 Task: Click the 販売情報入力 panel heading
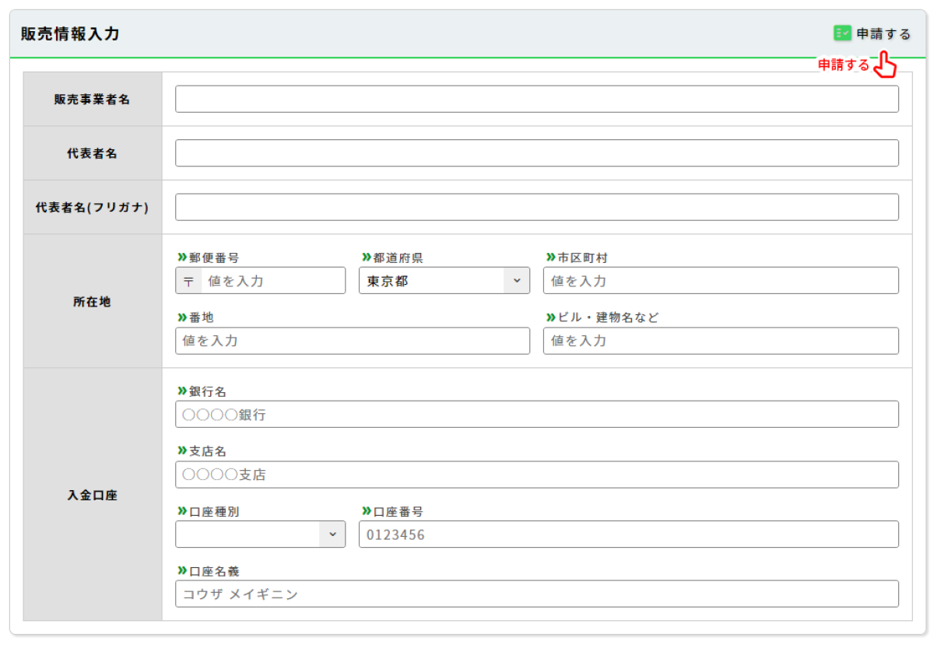point(70,33)
